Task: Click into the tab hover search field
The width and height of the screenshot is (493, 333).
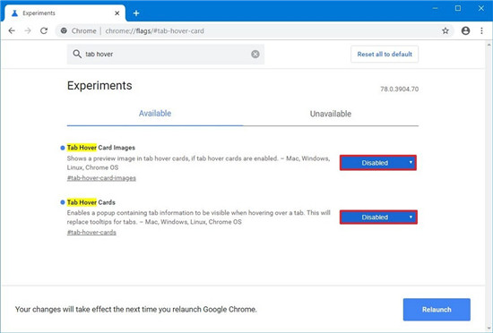Action: [x=166, y=55]
